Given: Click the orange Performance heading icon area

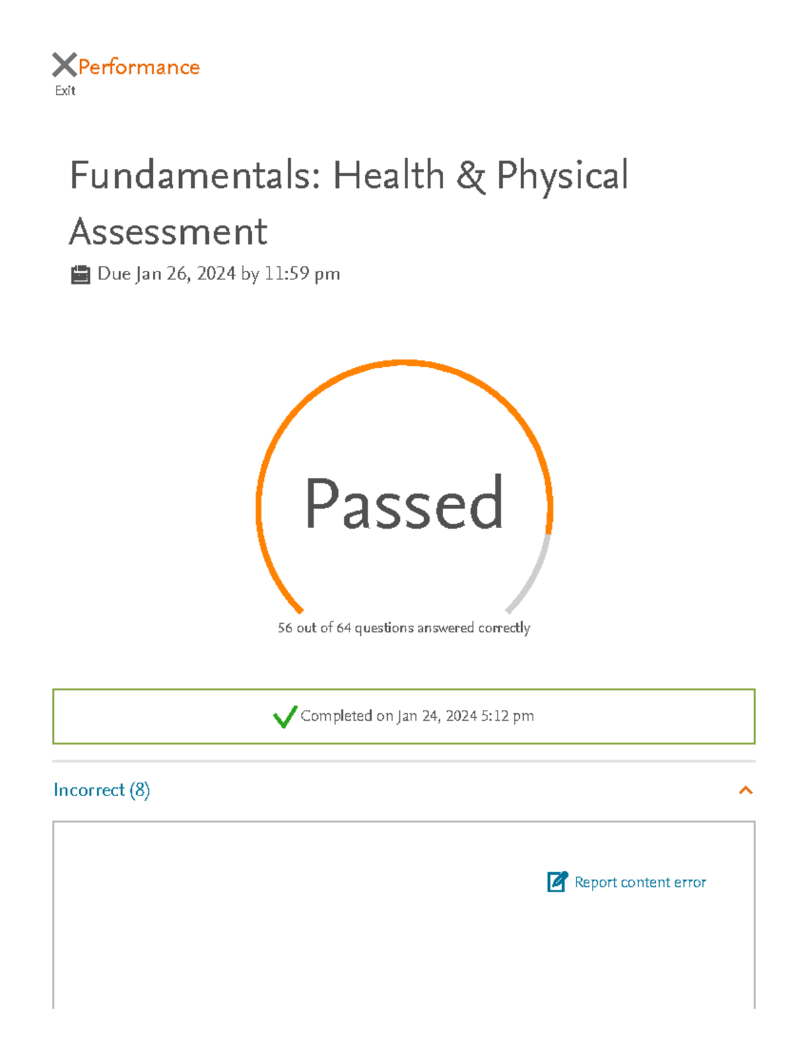Looking at the screenshot, I should [x=138, y=65].
